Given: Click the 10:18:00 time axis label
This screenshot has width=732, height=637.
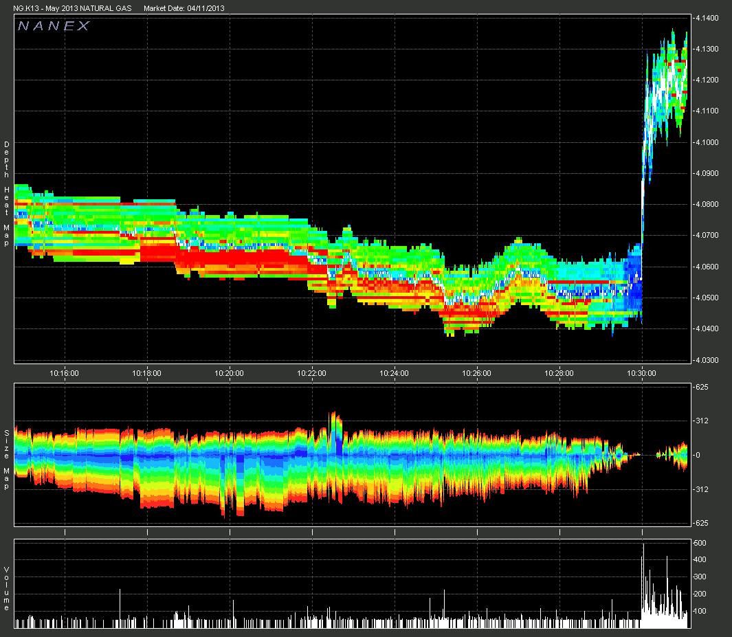Looking at the screenshot, I should (146, 373).
